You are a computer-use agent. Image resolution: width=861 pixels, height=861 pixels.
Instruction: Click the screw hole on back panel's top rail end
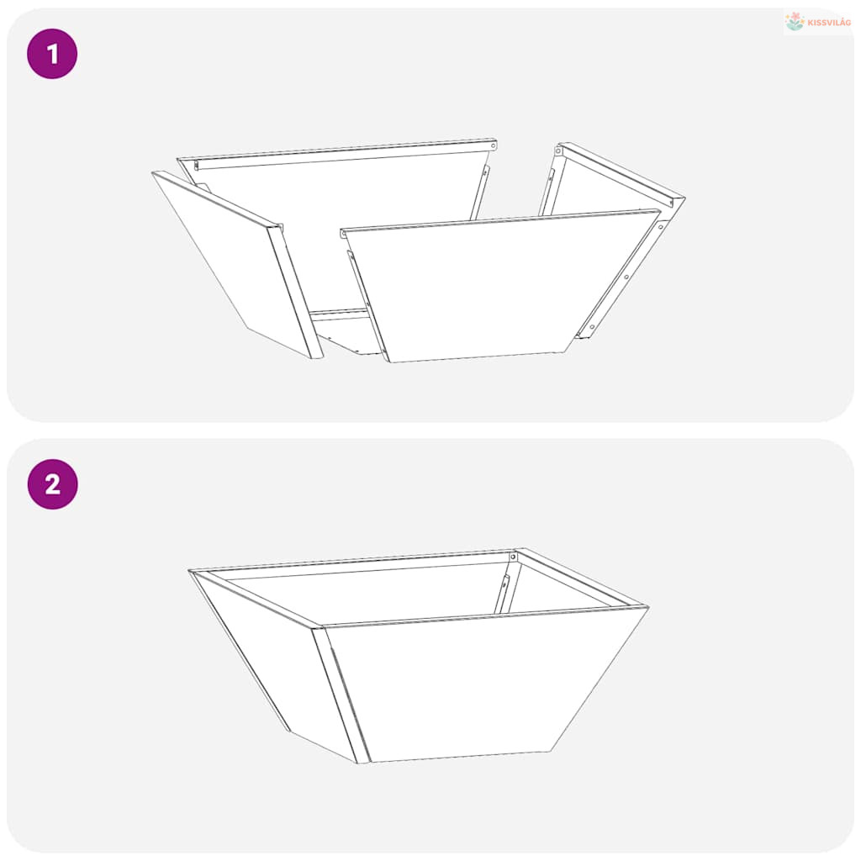click(493, 146)
